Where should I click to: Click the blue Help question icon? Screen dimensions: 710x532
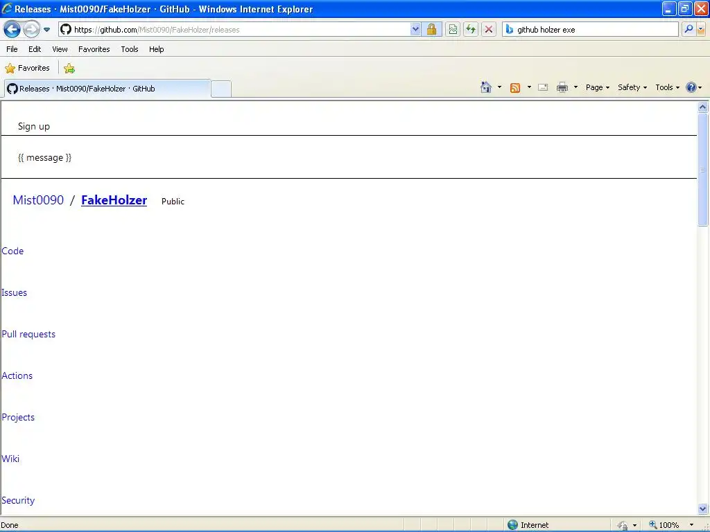pyautogui.click(x=691, y=87)
